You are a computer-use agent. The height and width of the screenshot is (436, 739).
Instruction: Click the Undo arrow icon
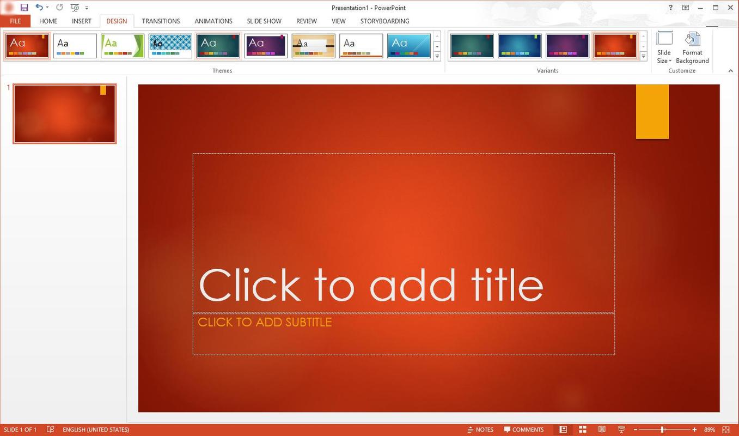click(x=39, y=8)
